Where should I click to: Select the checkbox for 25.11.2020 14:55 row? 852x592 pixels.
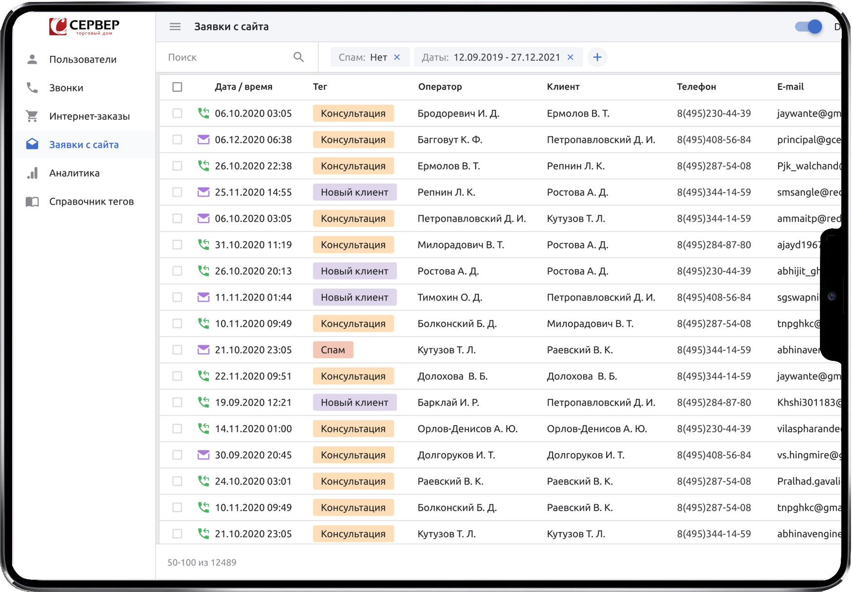[177, 192]
